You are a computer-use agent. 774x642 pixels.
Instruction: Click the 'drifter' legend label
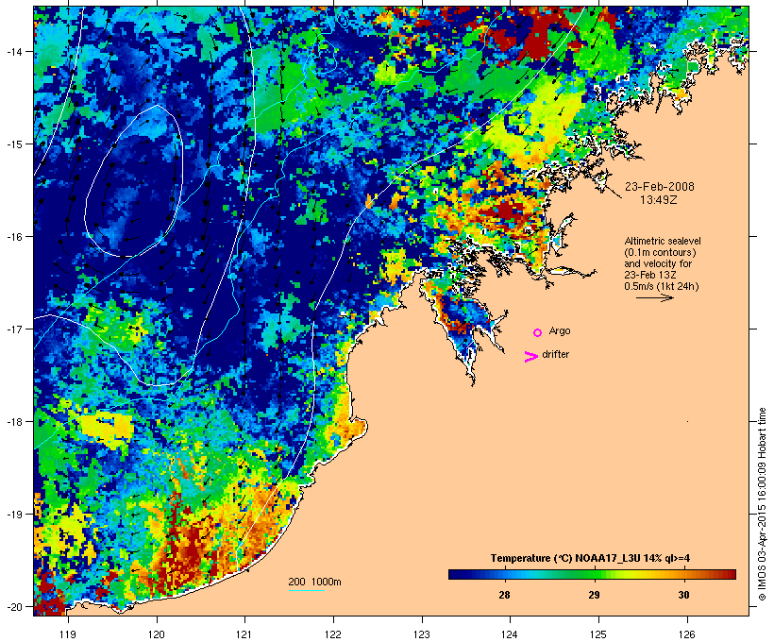[x=555, y=354]
